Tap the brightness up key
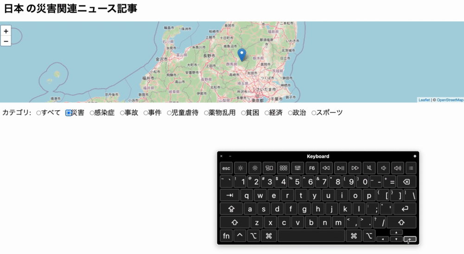The image size is (464, 254). (x=255, y=168)
